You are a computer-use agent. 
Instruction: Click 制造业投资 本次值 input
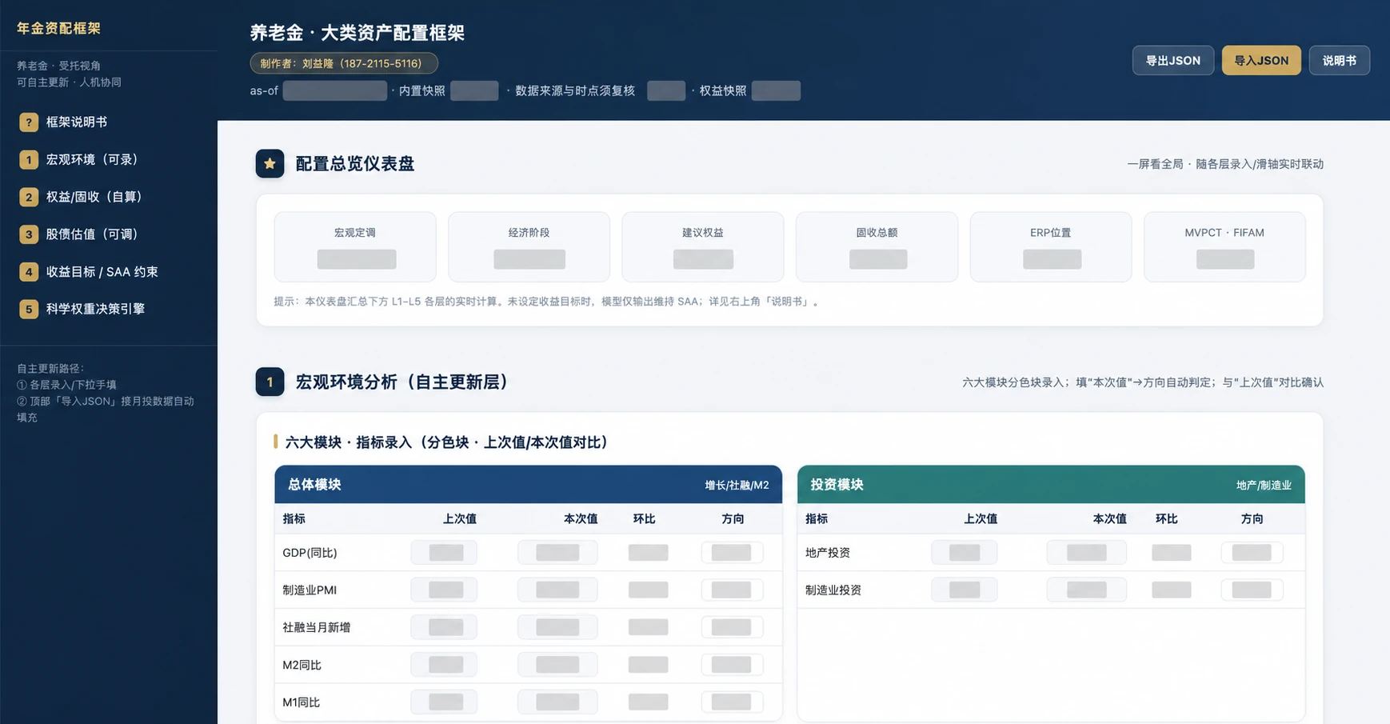[1086, 590]
